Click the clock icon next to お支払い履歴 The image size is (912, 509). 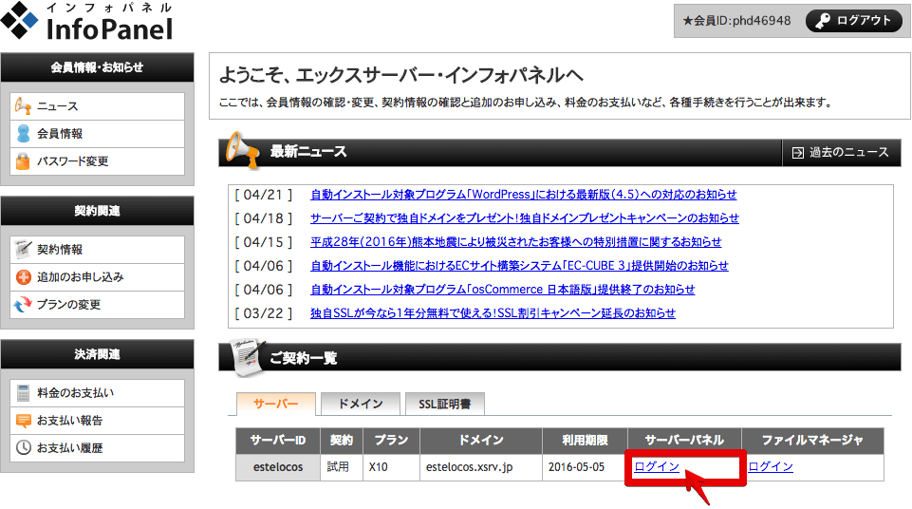click(24, 447)
